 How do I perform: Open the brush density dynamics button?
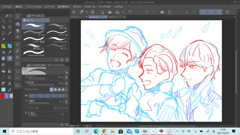[x=66, y=102]
